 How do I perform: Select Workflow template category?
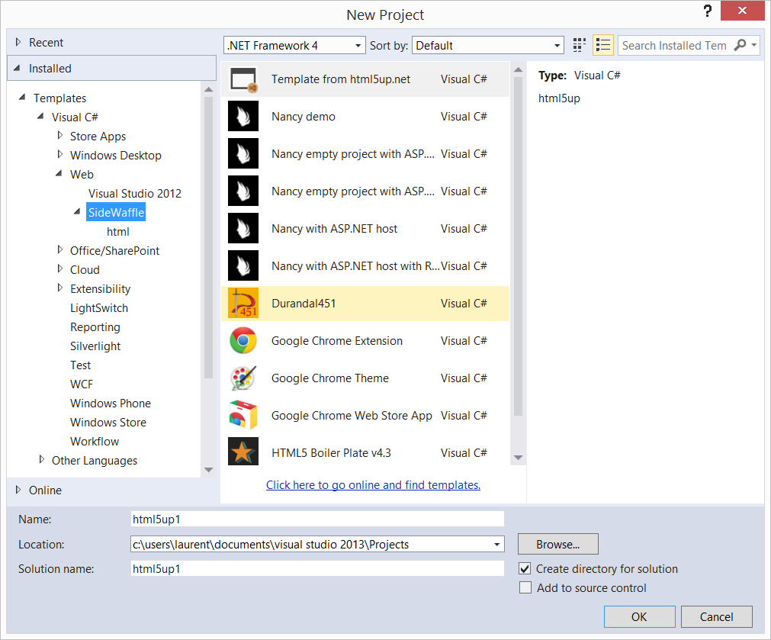click(95, 442)
